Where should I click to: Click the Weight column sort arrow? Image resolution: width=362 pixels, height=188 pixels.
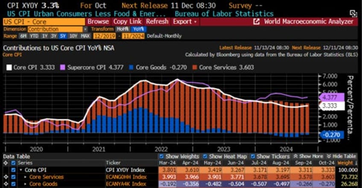356,163
